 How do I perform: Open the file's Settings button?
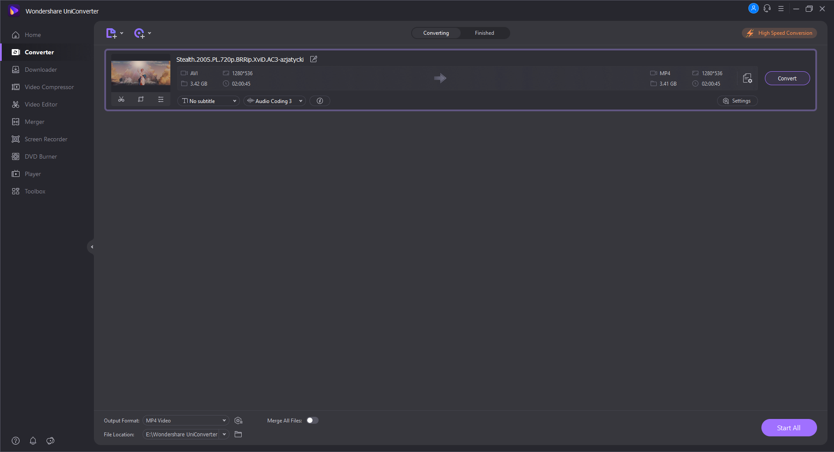click(737, 101)
